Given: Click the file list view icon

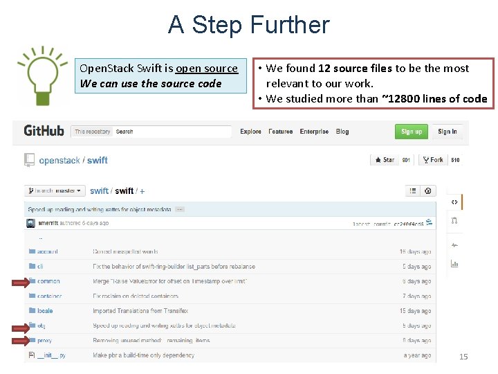Looking at the screenshot, I should click(x=413, y=191).
